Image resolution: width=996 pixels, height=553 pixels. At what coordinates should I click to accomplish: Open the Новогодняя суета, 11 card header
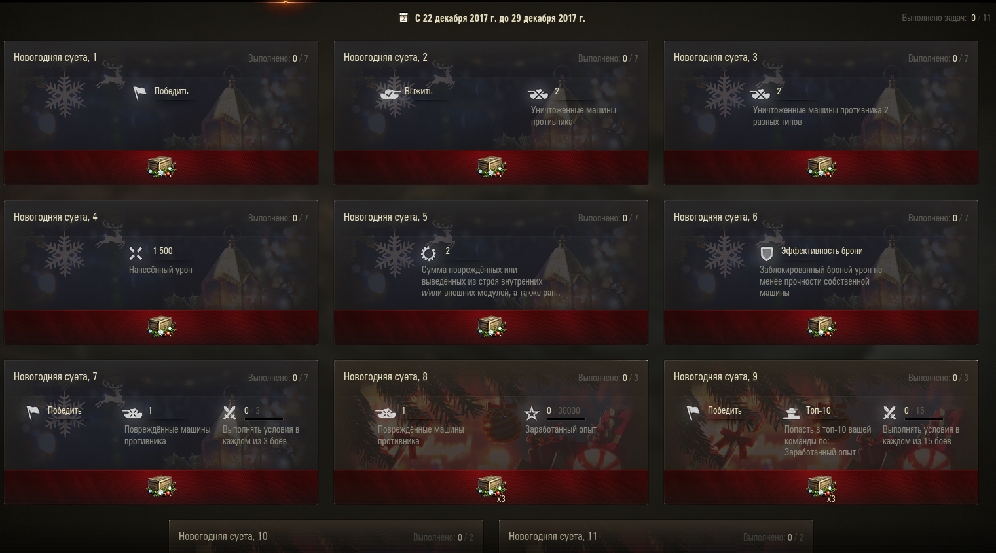coord(656,537)
